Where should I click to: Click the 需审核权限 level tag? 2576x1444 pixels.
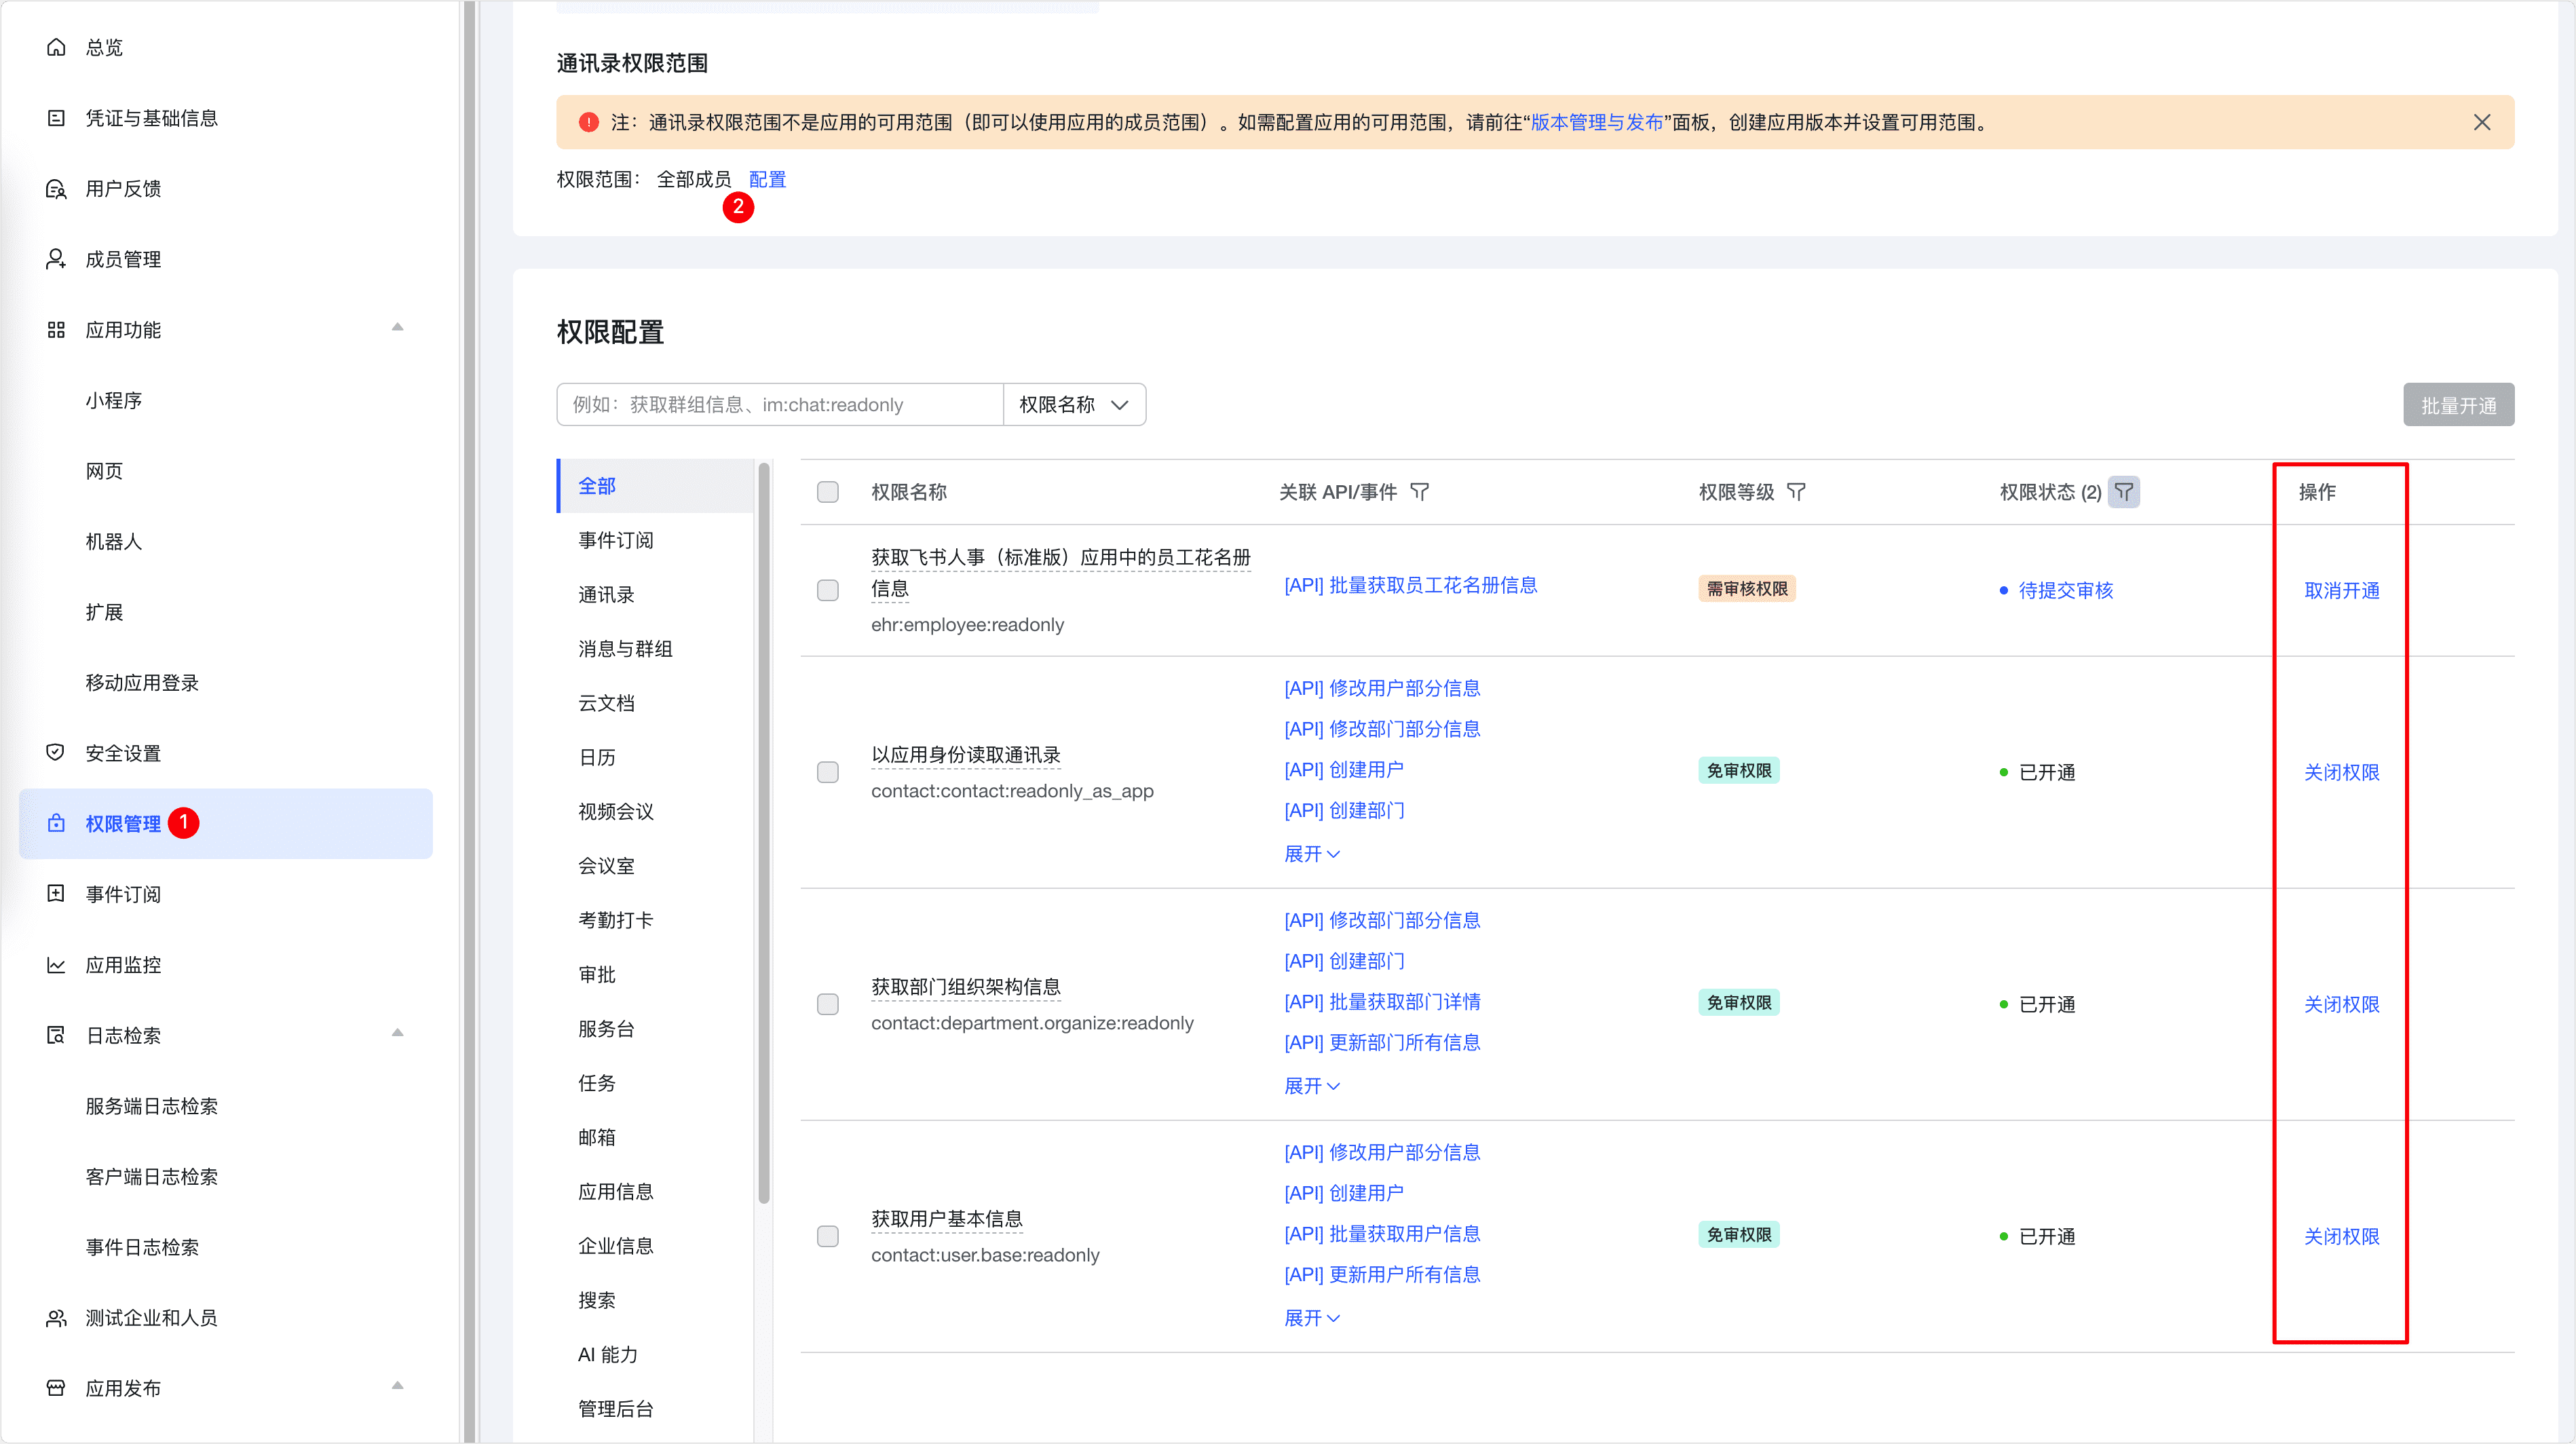tap(1747, 588)
